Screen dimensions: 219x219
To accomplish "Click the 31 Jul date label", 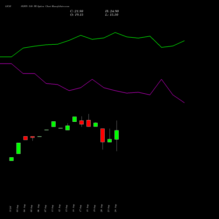I will (x=10, y=209).
